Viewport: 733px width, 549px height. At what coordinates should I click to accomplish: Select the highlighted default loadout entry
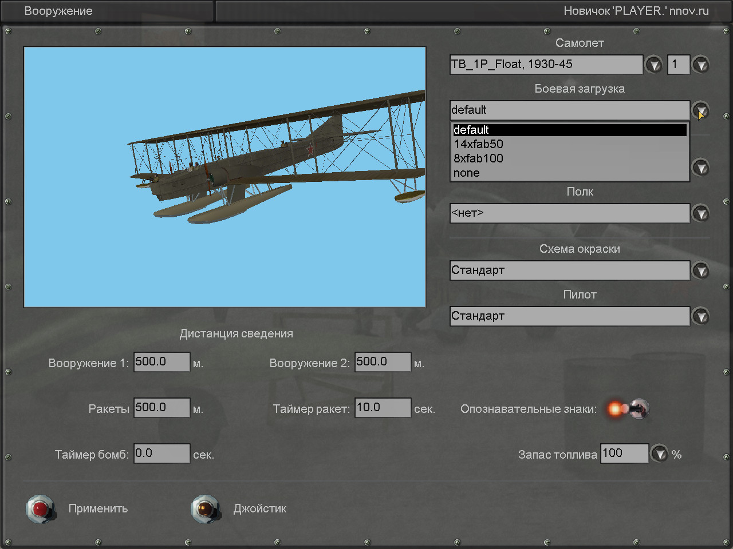click(x=471, y=130)
